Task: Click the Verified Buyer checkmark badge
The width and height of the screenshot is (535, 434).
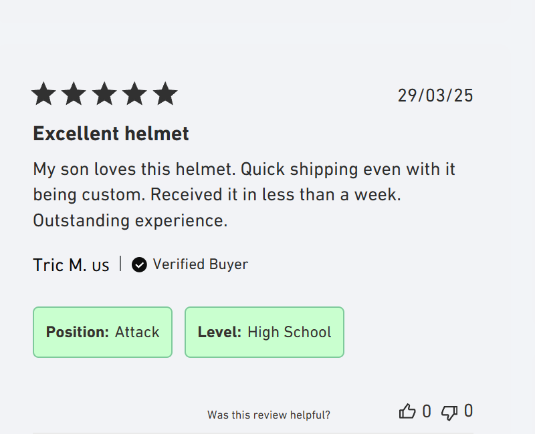Action: [x=139, y=265]
